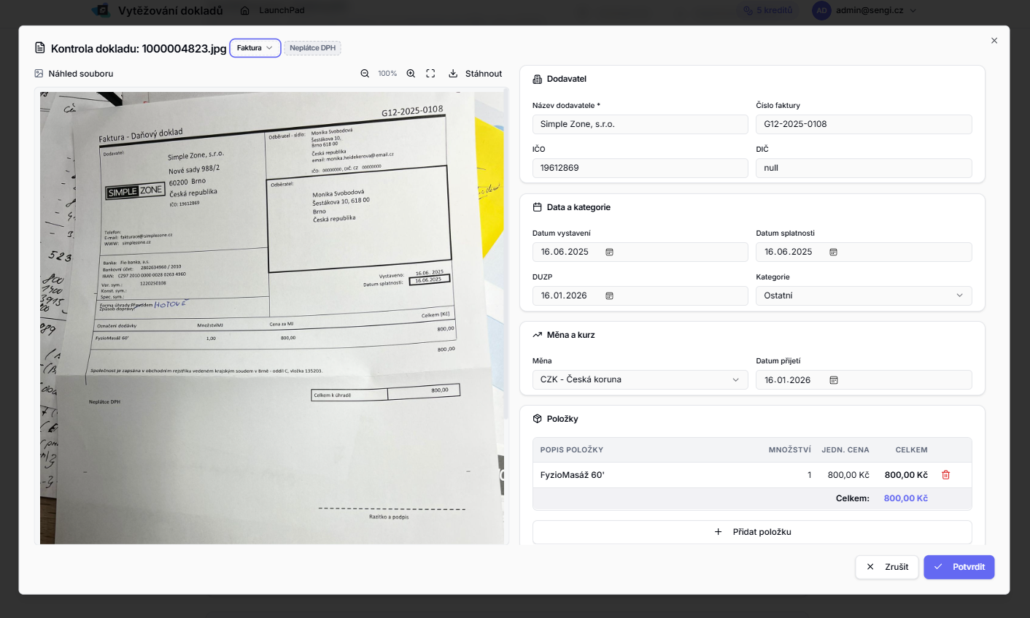The height and width of the screenshot is (618, 1030).
Task: Click the Číslo faktury input field
Action: [x=863, y=125]
